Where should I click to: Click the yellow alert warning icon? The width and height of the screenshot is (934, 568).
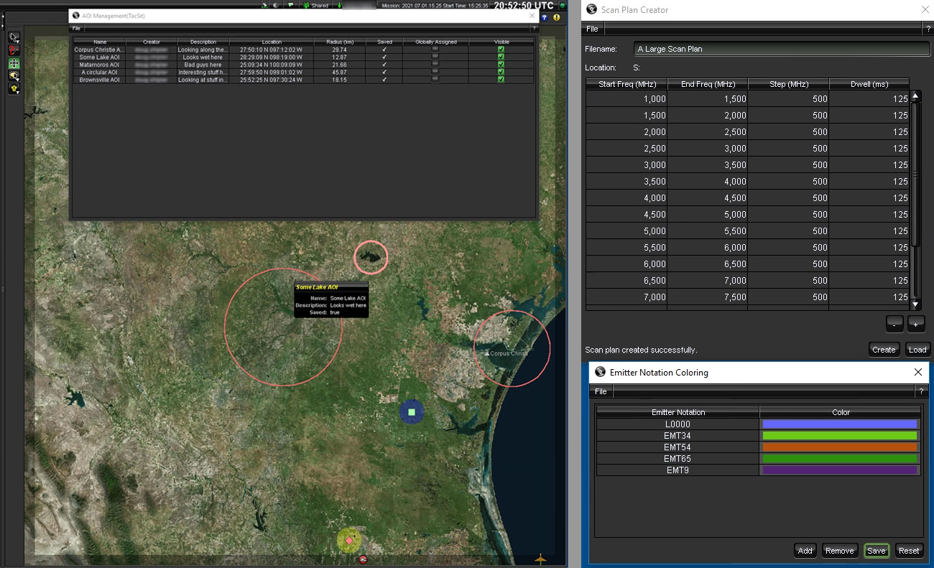[x=556, y=17]
